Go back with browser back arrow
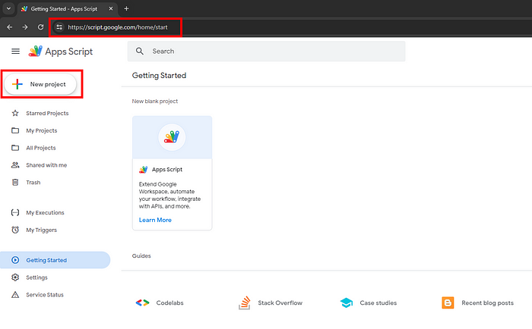Viewport: 532px width, 329px height. click(x=9, y=27)
